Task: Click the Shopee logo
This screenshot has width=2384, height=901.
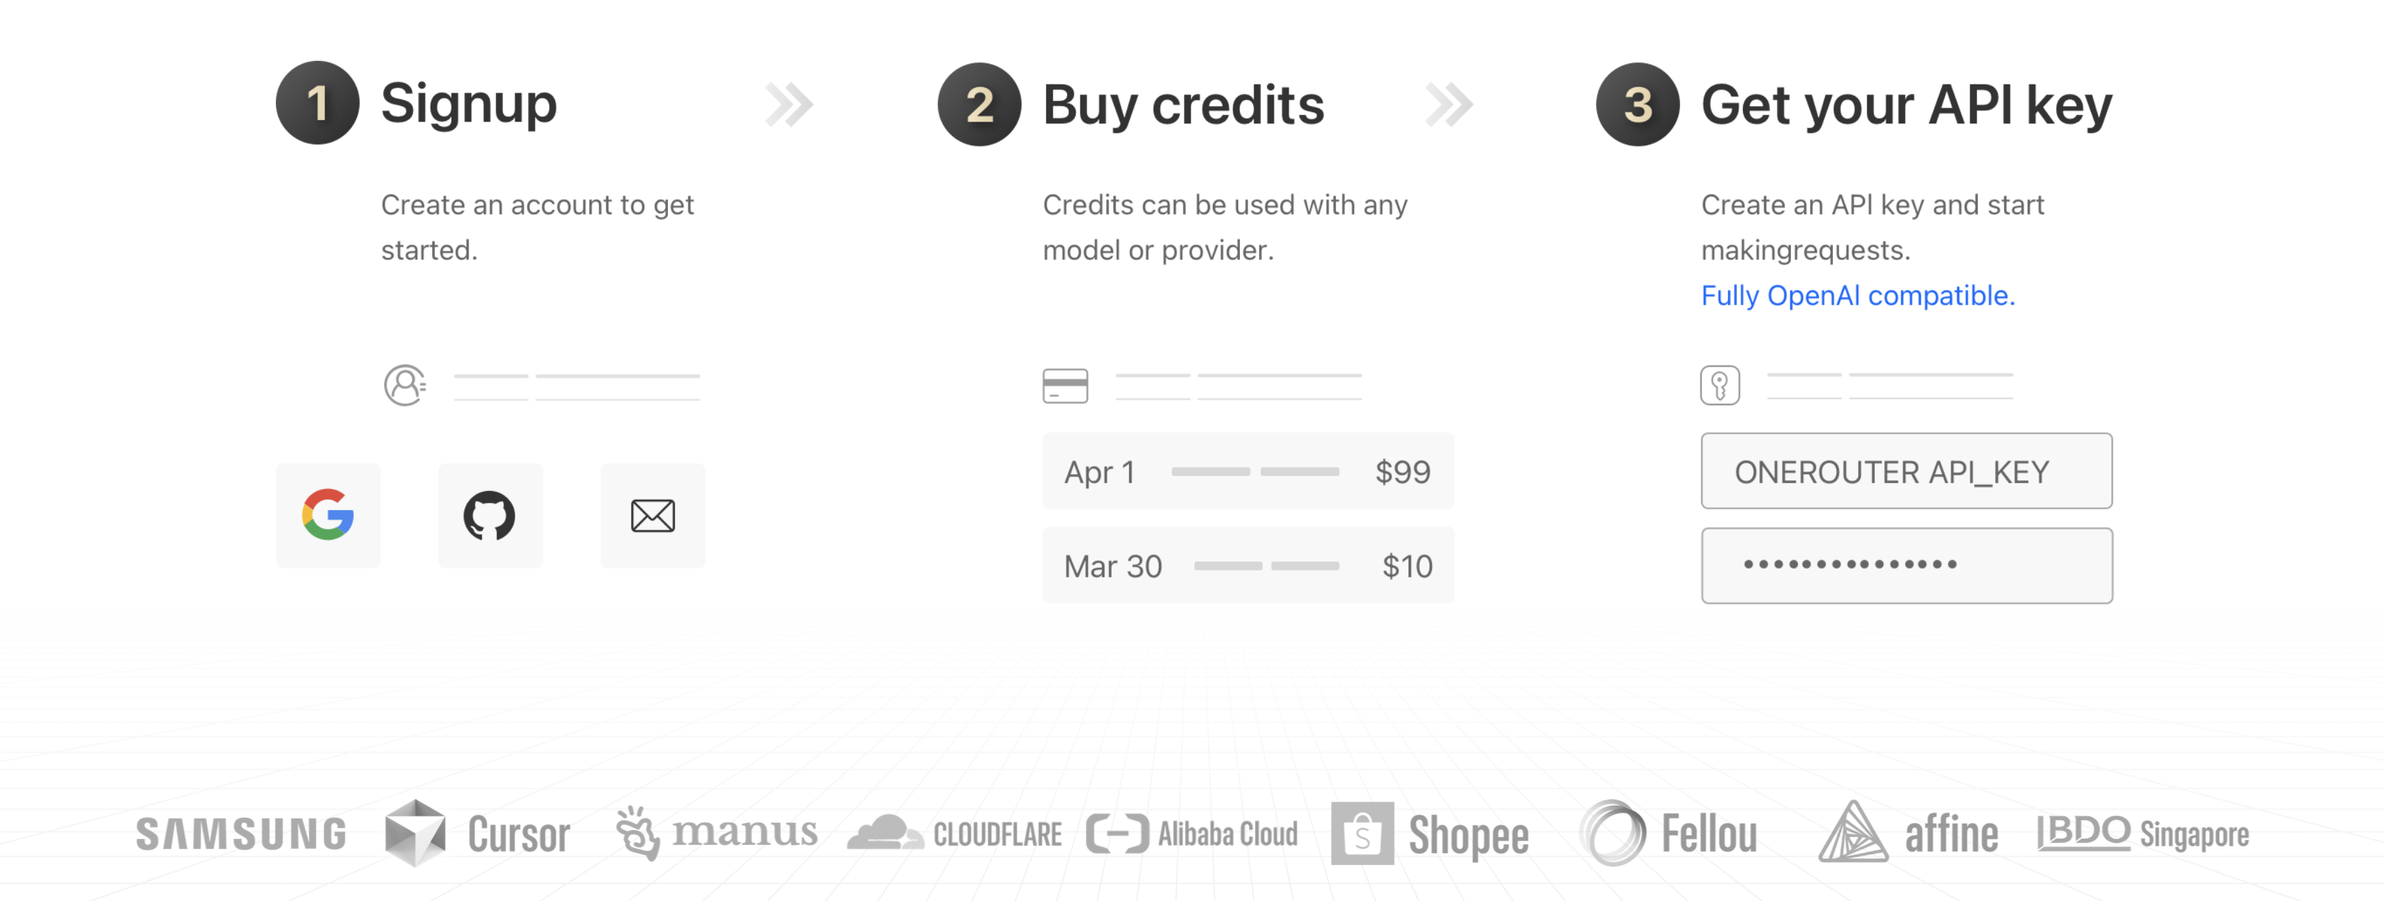Action: tap(1430, 833)
